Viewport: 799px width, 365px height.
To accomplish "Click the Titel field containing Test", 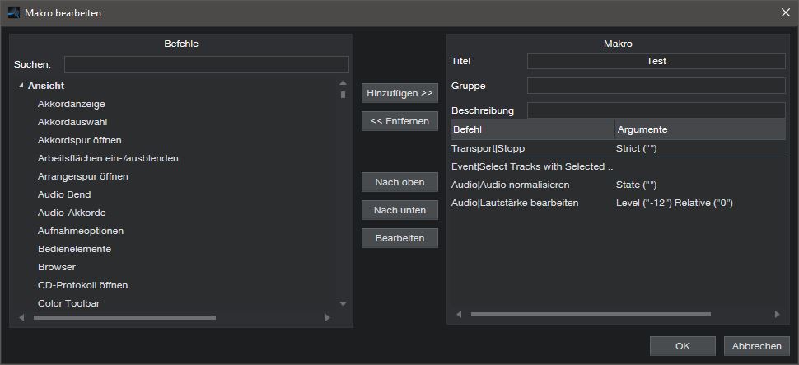I will click(656, 61).
